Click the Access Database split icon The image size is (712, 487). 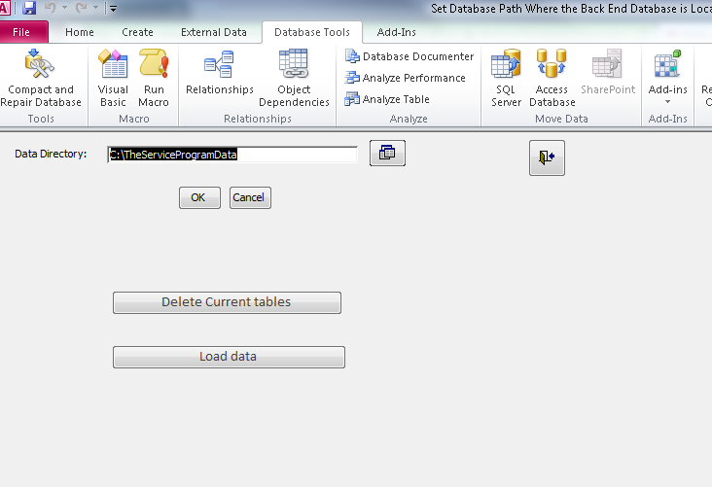(552, 63)
